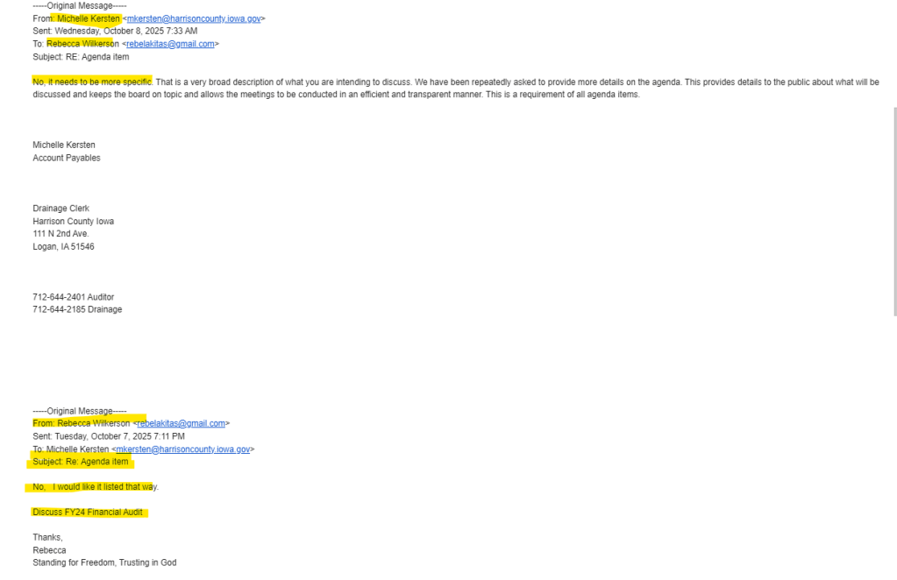Open mkersten email link in top From line
Screen dimensions: 897x580
tap(194, 19)
